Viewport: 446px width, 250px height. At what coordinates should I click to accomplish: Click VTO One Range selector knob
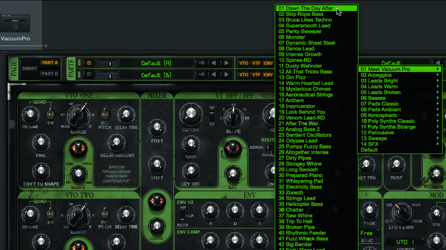pyautogui.click(x=78, y=116)
